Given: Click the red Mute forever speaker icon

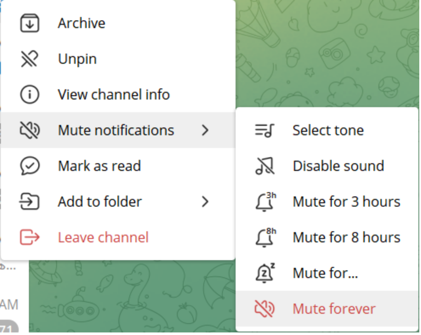Looking at the screenshot, I should [265, 309].
